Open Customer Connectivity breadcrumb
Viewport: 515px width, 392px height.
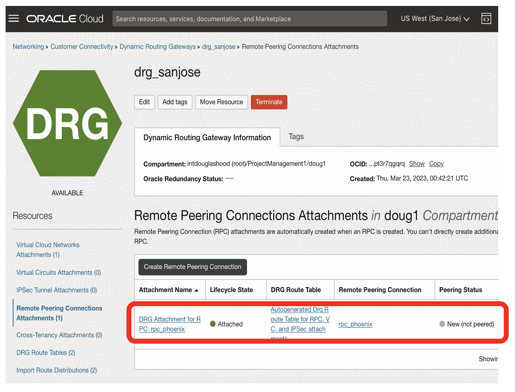[x=82, y=47]
